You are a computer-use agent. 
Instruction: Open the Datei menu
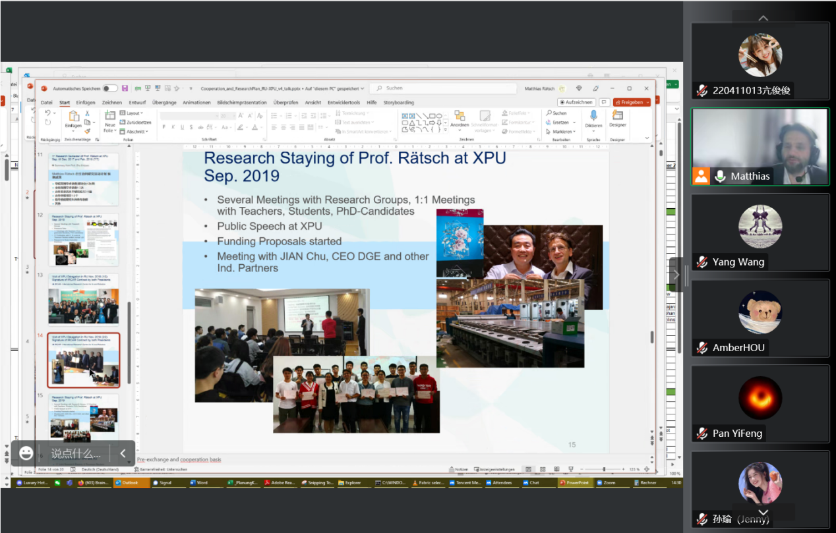47,103
